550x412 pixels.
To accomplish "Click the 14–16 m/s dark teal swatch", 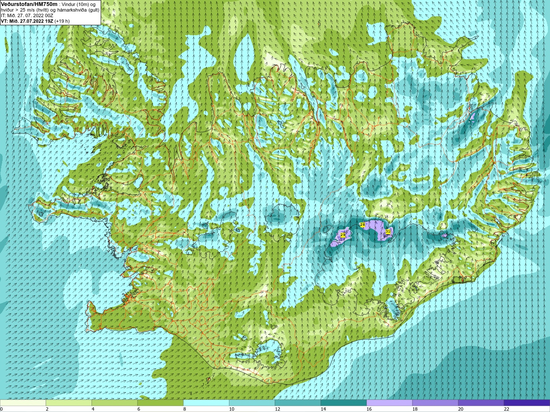I will [344, 403].
